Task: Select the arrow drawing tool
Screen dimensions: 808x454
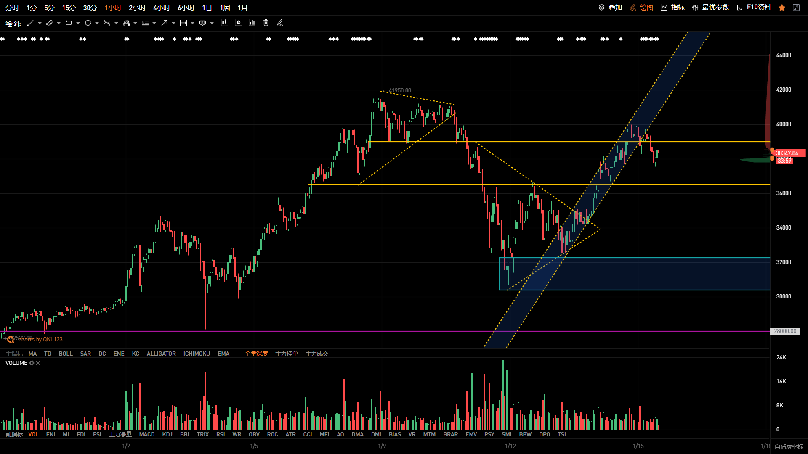Action: pos(164,23)
